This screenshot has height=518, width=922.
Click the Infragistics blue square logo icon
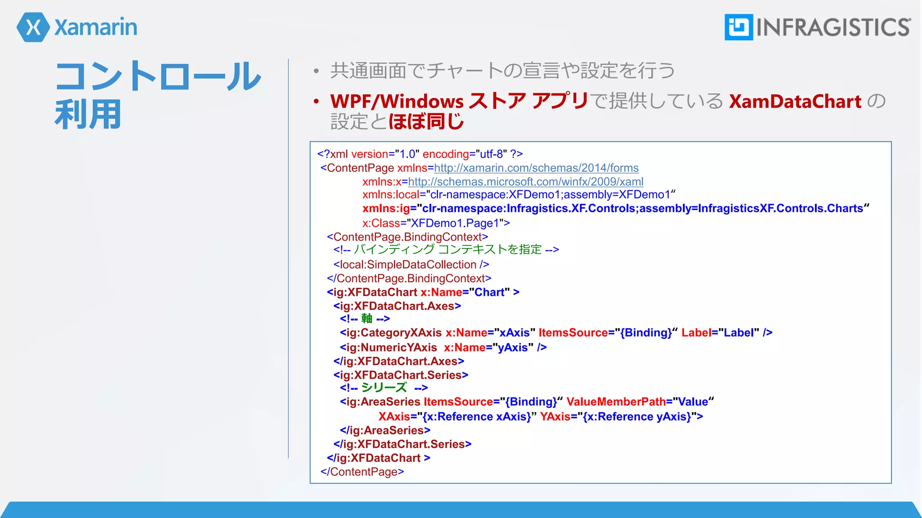click(x=738, y=27)
